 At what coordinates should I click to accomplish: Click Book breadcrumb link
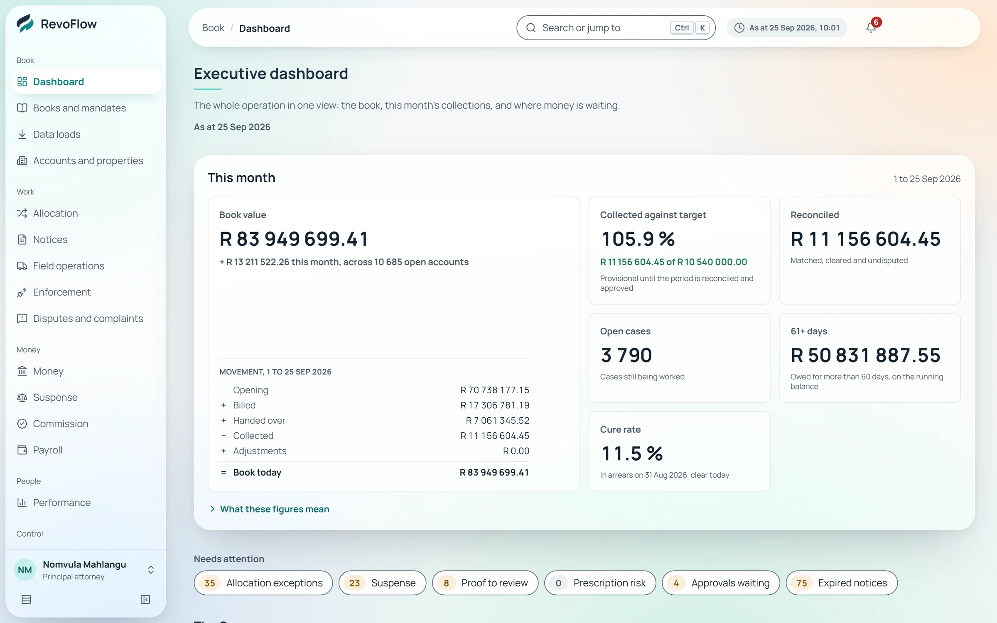click(x=213, y=28)
